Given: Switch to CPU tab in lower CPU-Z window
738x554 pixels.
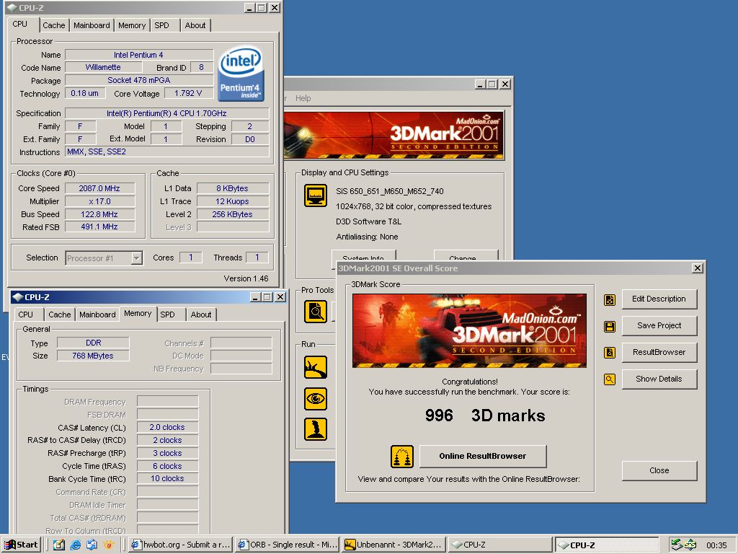Looking at the screenshot, I should 26,315.
